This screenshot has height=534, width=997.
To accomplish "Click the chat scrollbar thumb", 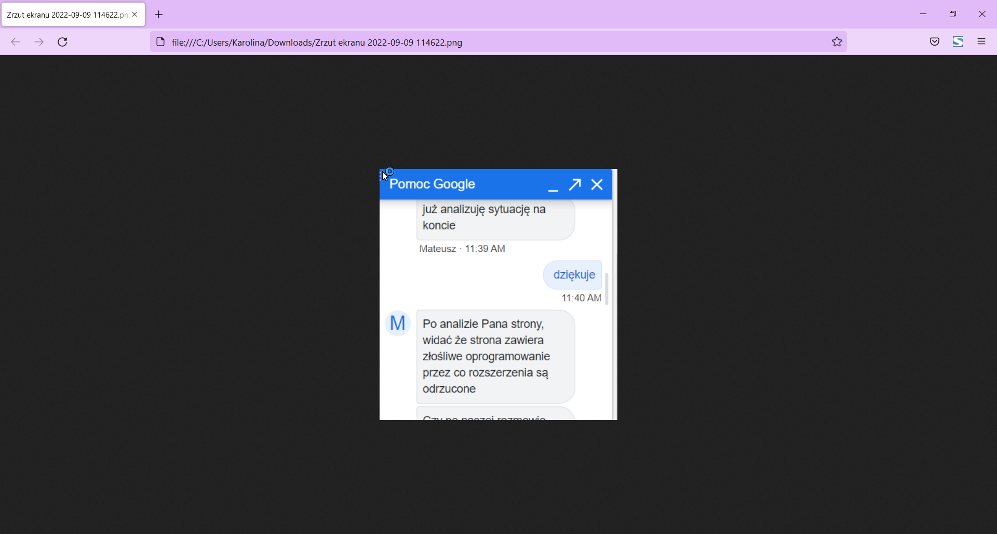I will click(x=607, y=289).
